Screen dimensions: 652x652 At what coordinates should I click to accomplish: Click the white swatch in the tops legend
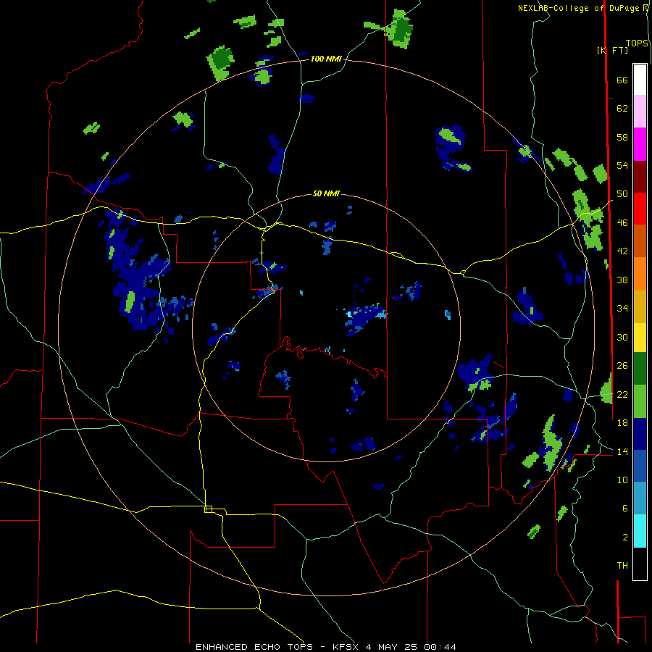(x=640, y=80)
